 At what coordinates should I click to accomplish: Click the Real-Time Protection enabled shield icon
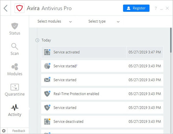point(47,94)
